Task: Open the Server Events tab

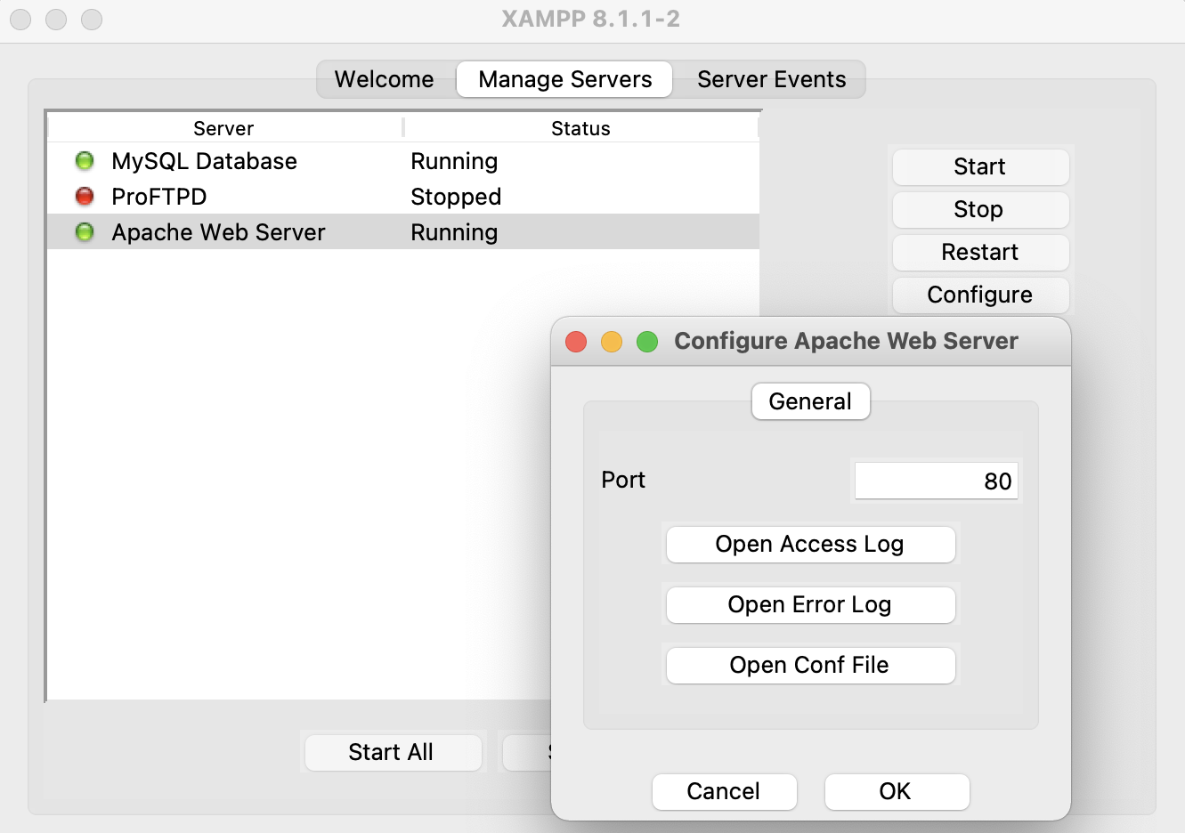Action: (x=771, y=79)
